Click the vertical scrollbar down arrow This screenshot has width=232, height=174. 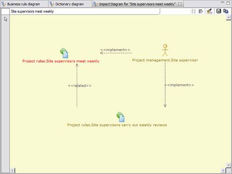tap(229, 165)
